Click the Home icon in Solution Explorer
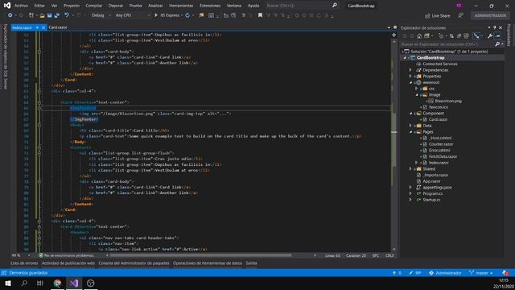Screen dimensions: 515x290 (x=419, y=35)
